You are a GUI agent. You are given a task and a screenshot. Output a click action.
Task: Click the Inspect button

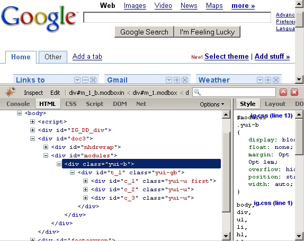33,93
